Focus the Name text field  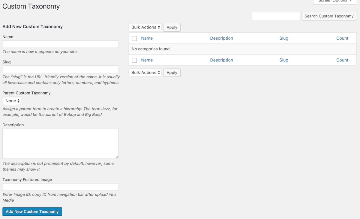(61, 44)
